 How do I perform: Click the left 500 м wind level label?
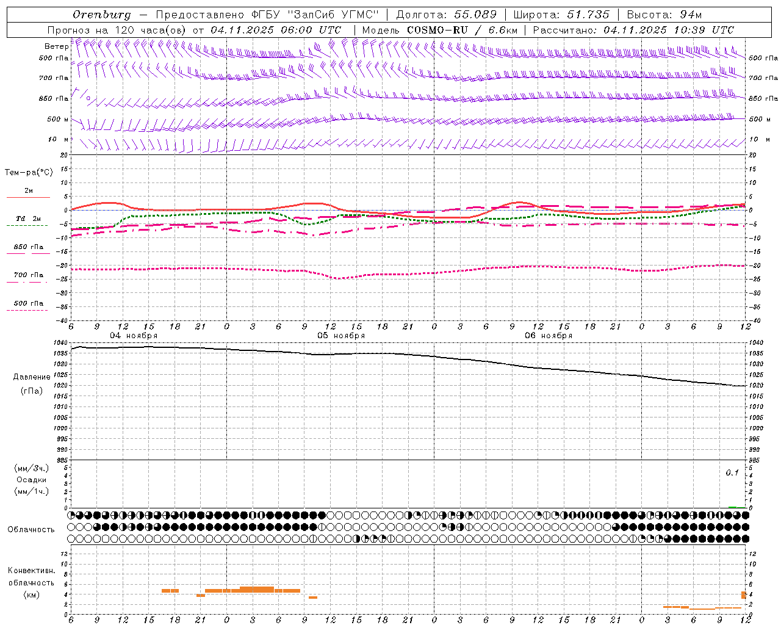point(58,119)
